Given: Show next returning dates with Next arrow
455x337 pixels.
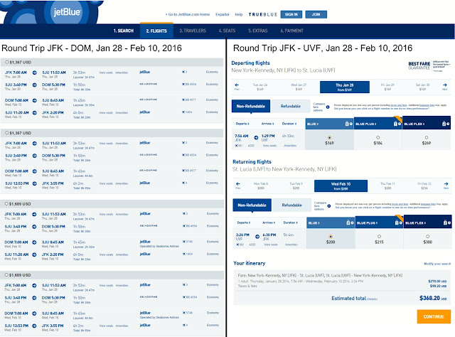Looking at the screenshot, I should click(446, 185).
